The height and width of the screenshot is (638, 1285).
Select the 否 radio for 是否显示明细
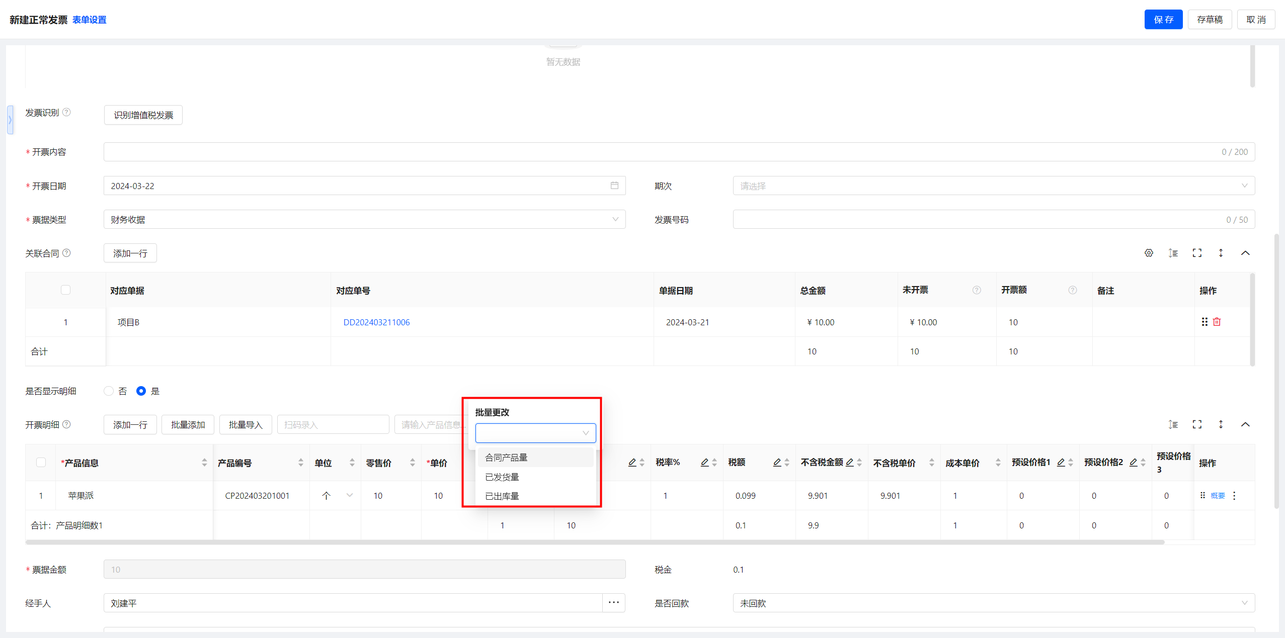[109, 391]
